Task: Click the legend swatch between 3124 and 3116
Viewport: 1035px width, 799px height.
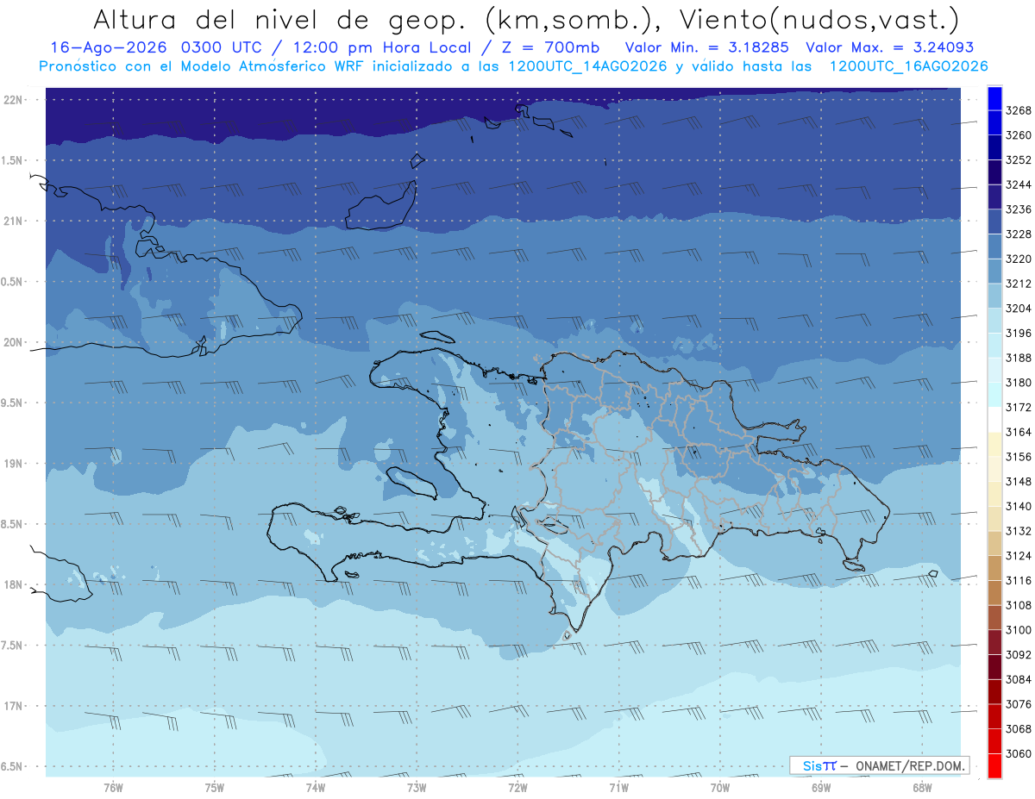Action: click(x=994, y=568)
